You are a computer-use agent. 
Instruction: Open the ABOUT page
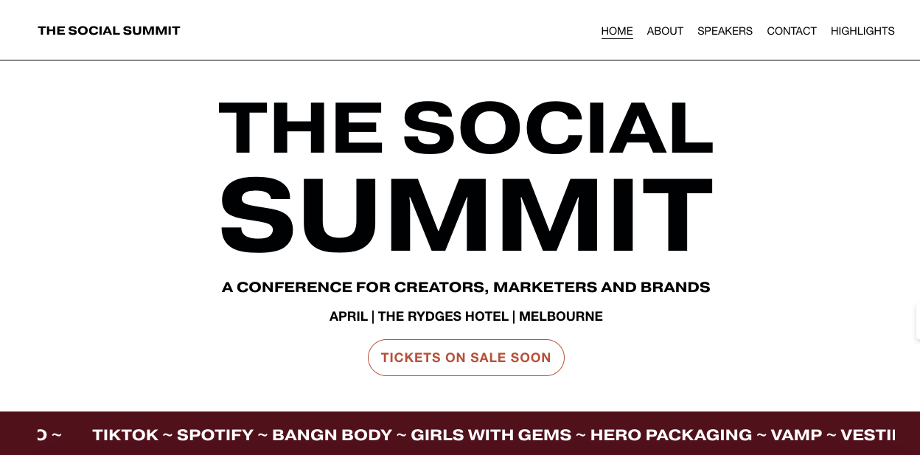point(665,31)
